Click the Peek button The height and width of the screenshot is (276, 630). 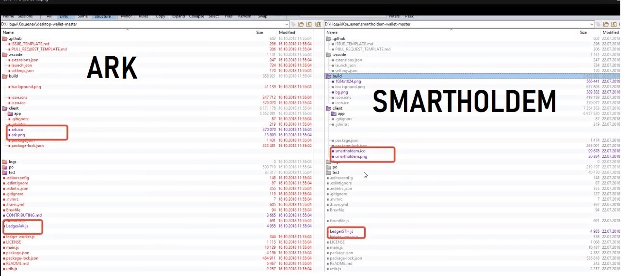(x=409, y=16)
